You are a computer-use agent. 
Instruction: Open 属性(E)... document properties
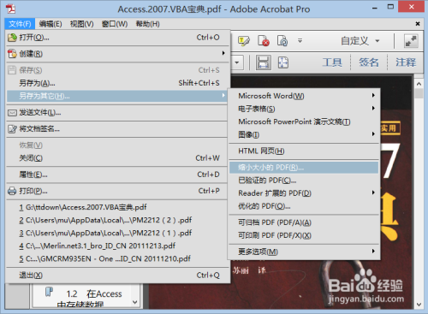click(x=118, y=175)
